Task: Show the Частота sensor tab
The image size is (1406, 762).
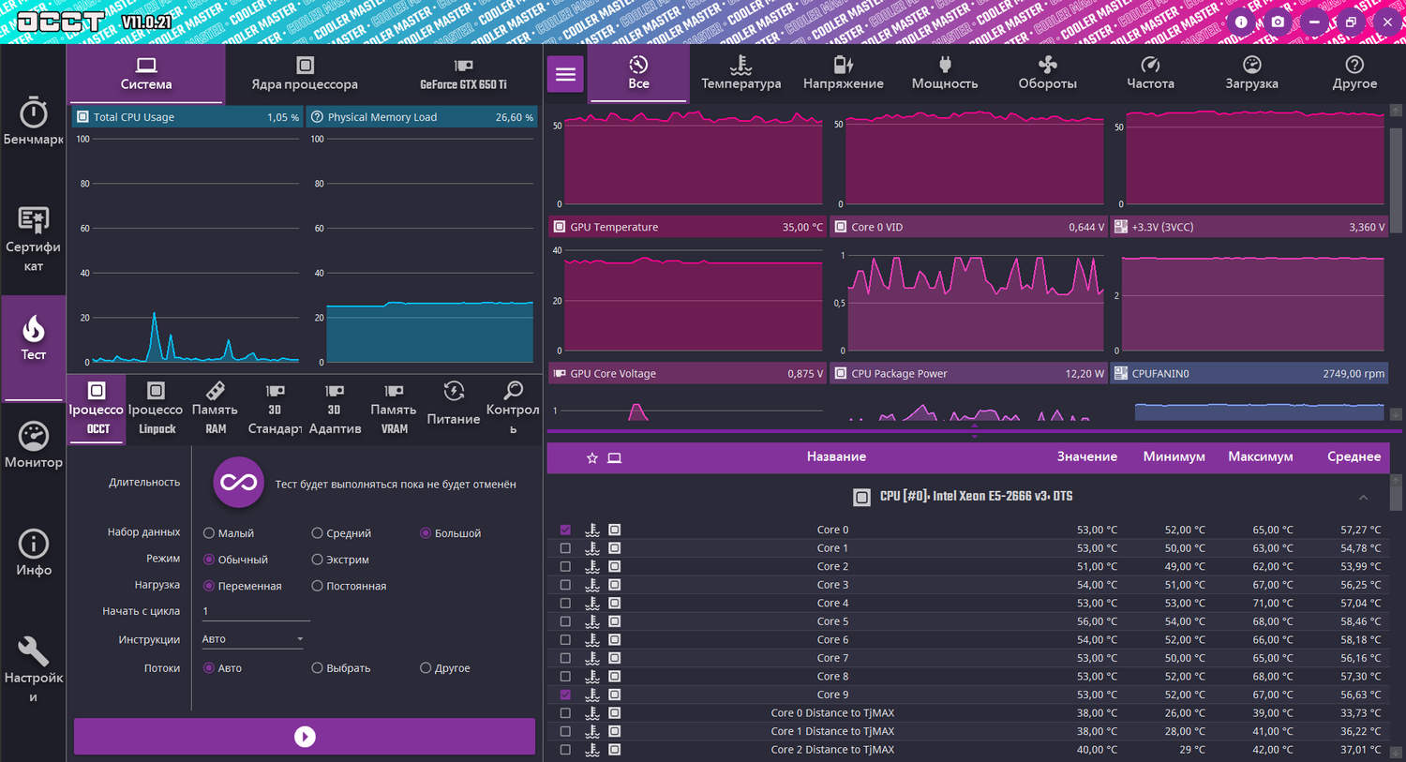Action: point(1150,73)
